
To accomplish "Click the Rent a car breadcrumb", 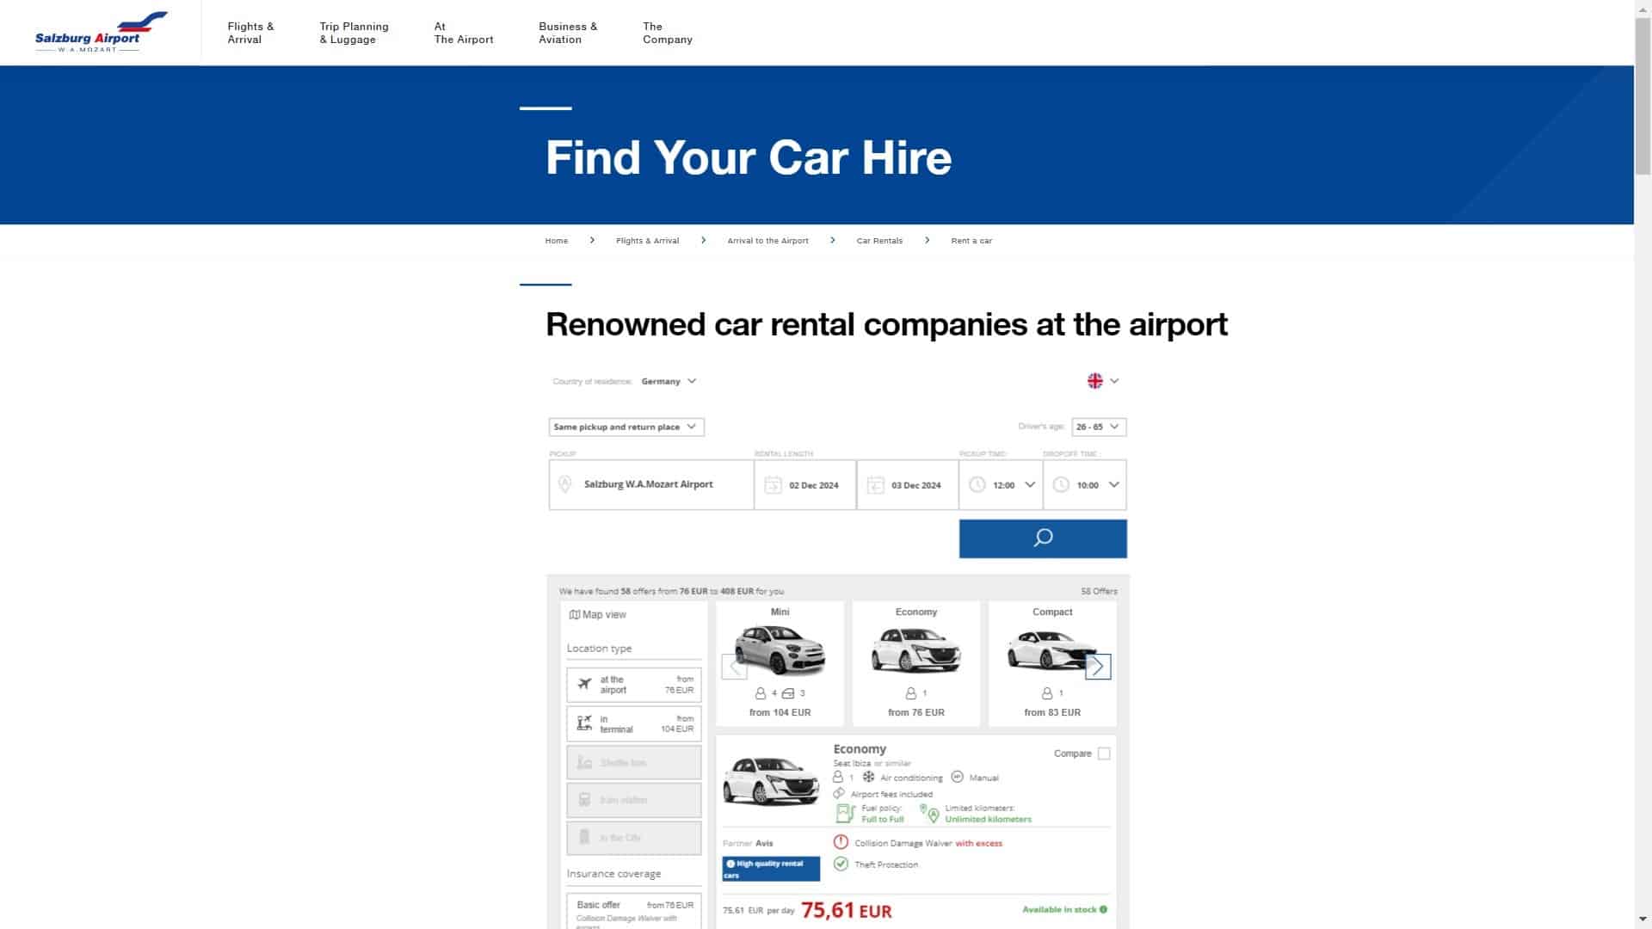I will pos(971,241).
